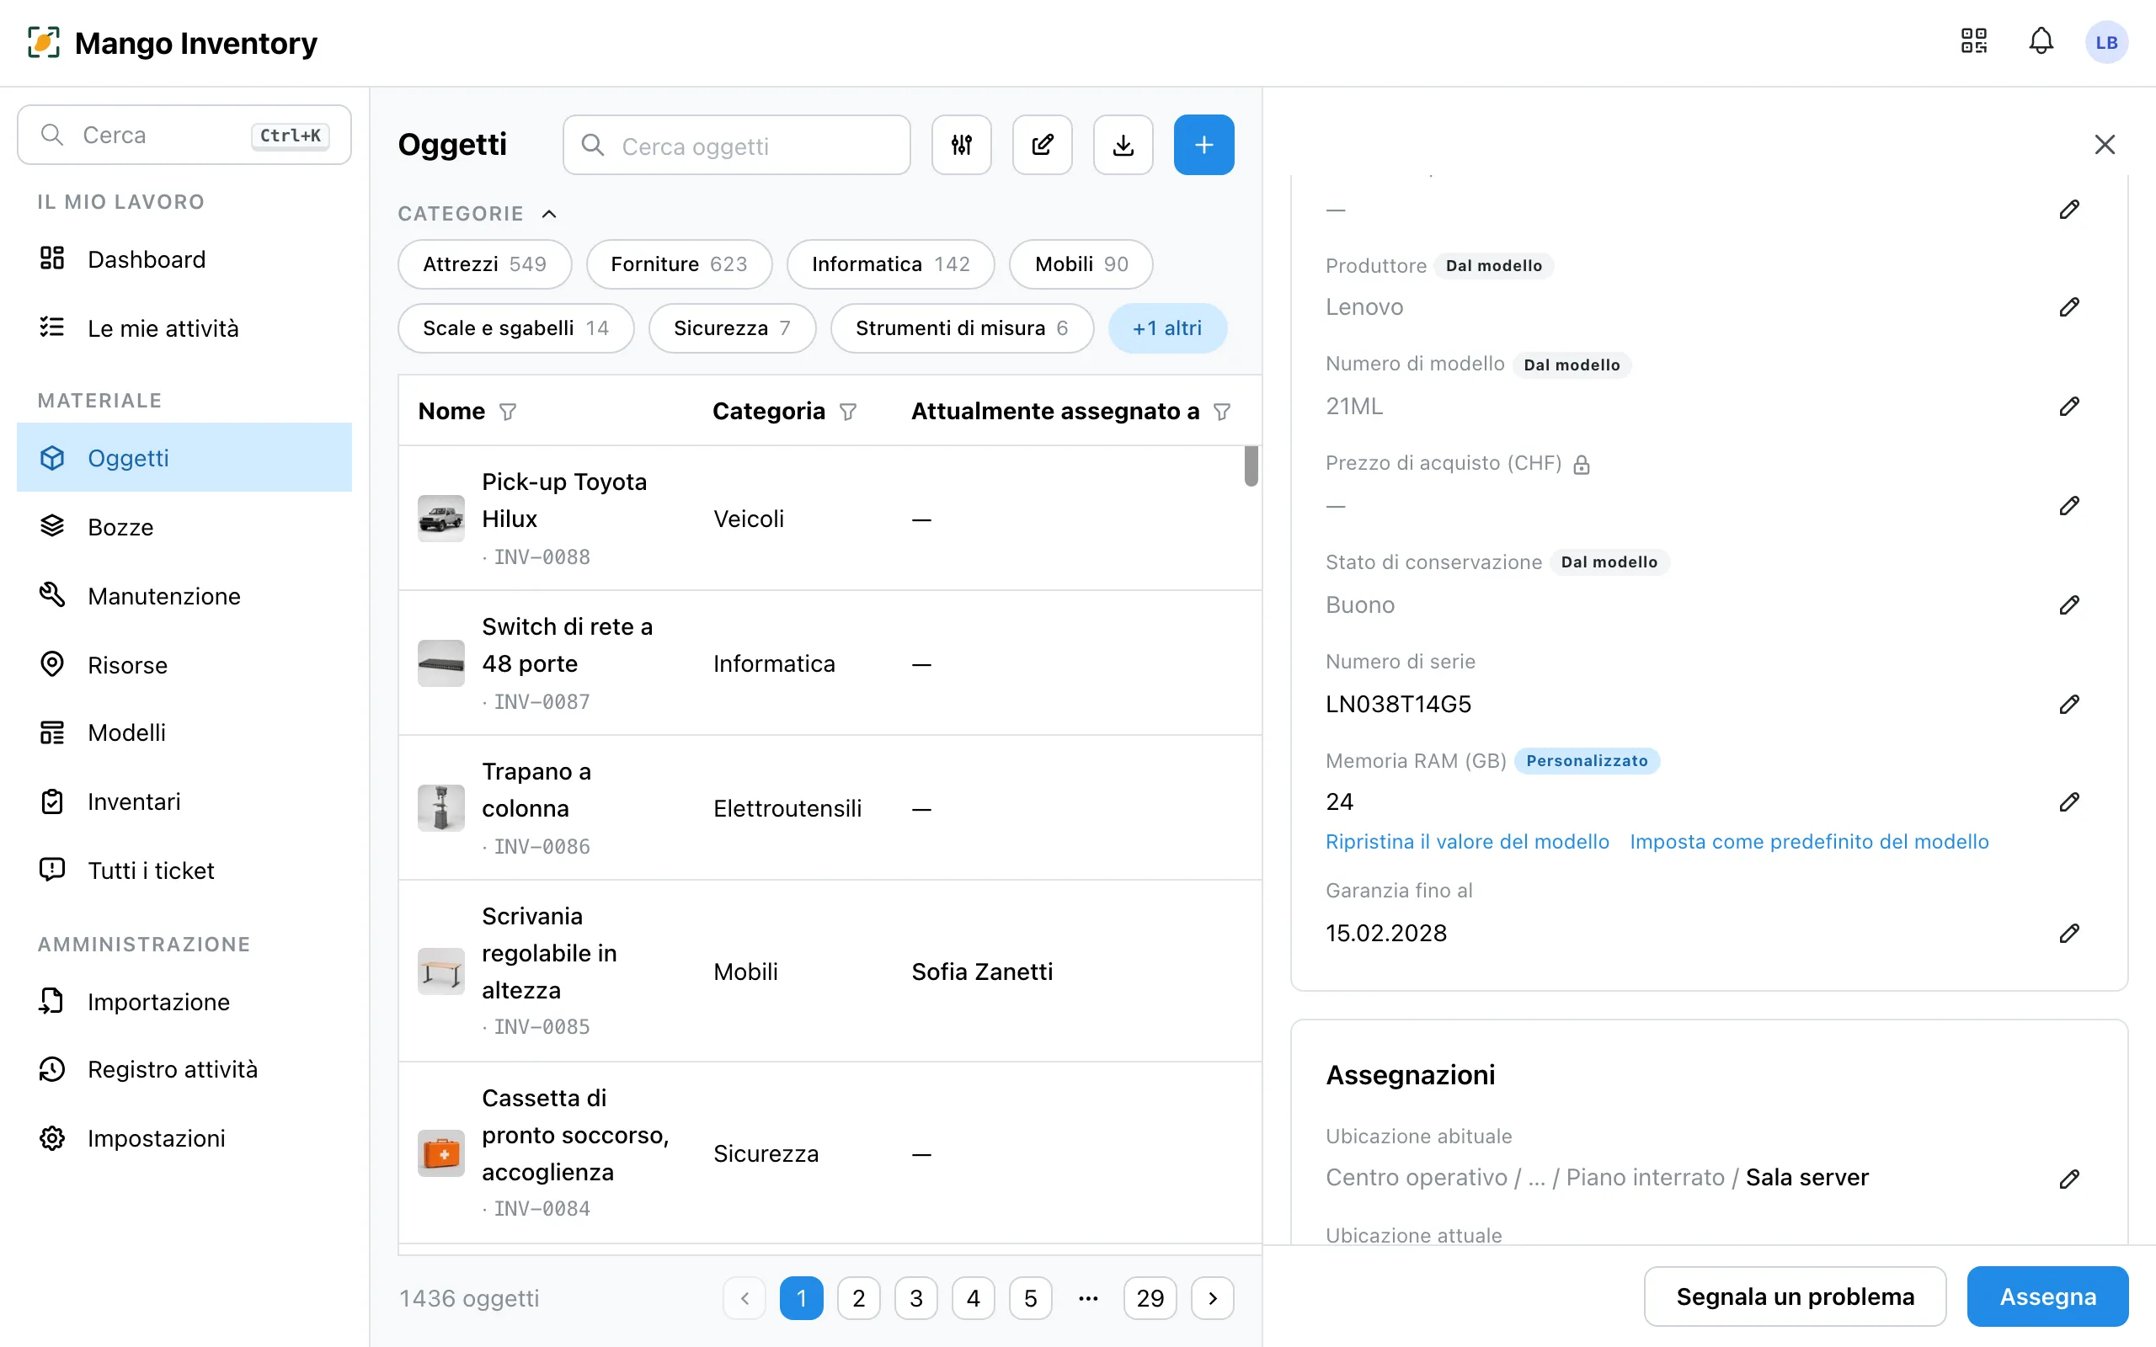Toggle the Mobili category filter
2156x1347 pixels.
1081,264
